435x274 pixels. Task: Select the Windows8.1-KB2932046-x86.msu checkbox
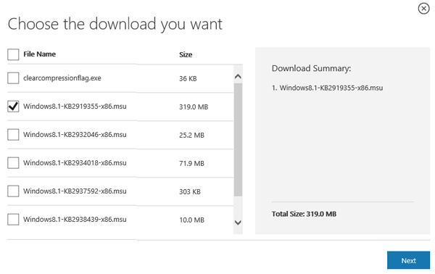(13, 135)
